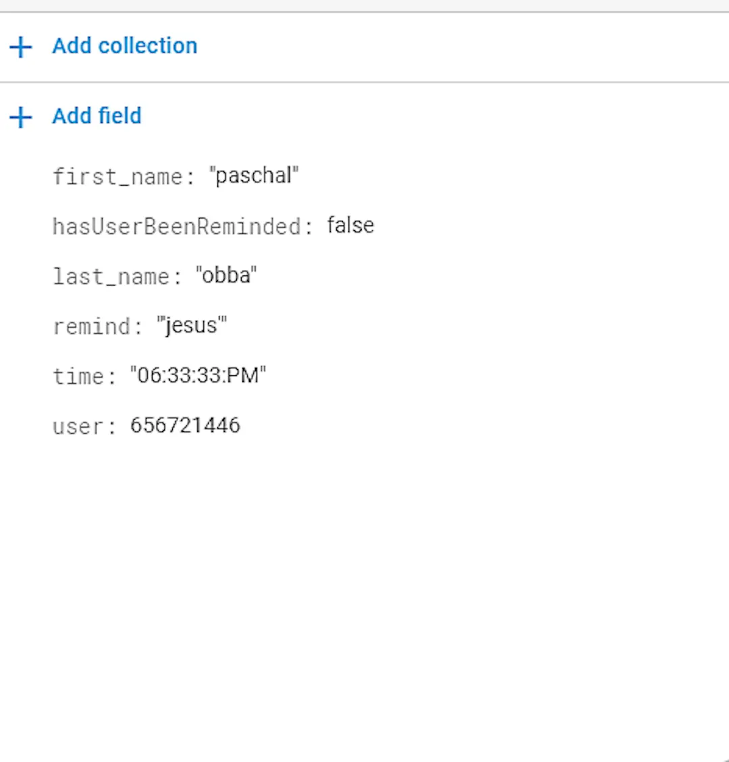Viewport: 729px width, 762px height.
Task: Edit the "06:33:33:PM" time value
Action: 198,375
